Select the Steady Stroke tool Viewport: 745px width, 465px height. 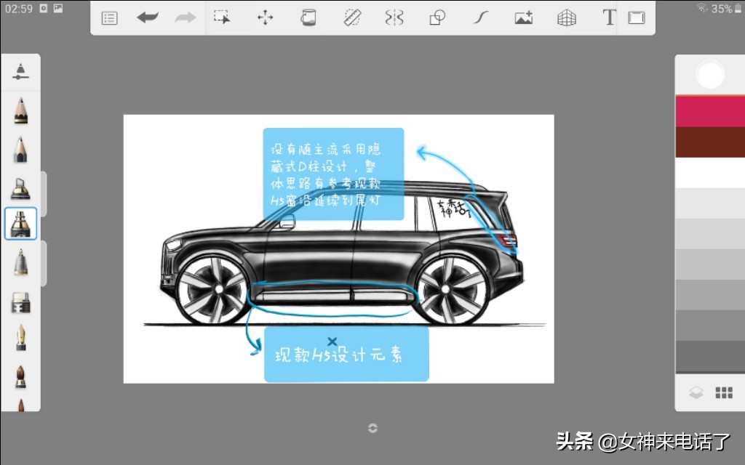pos(479,17)
